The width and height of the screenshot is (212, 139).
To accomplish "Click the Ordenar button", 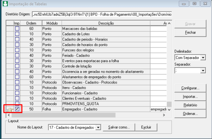I will (190, 113).
